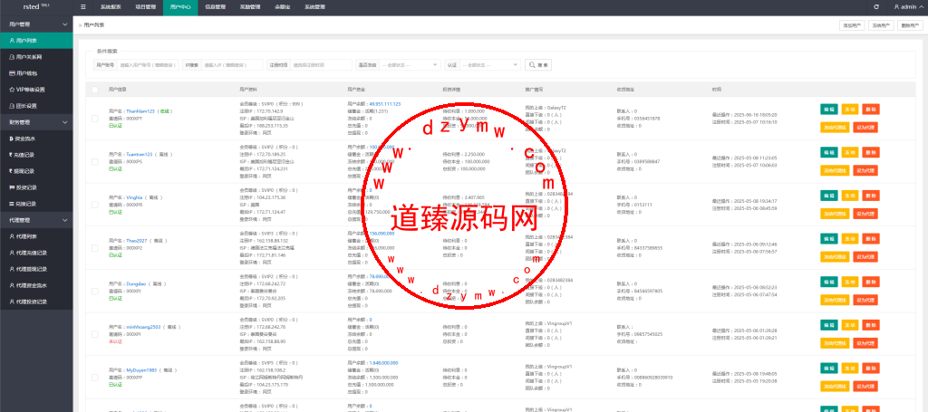Open 提现记录 in the sidebar

click(36, 171)
